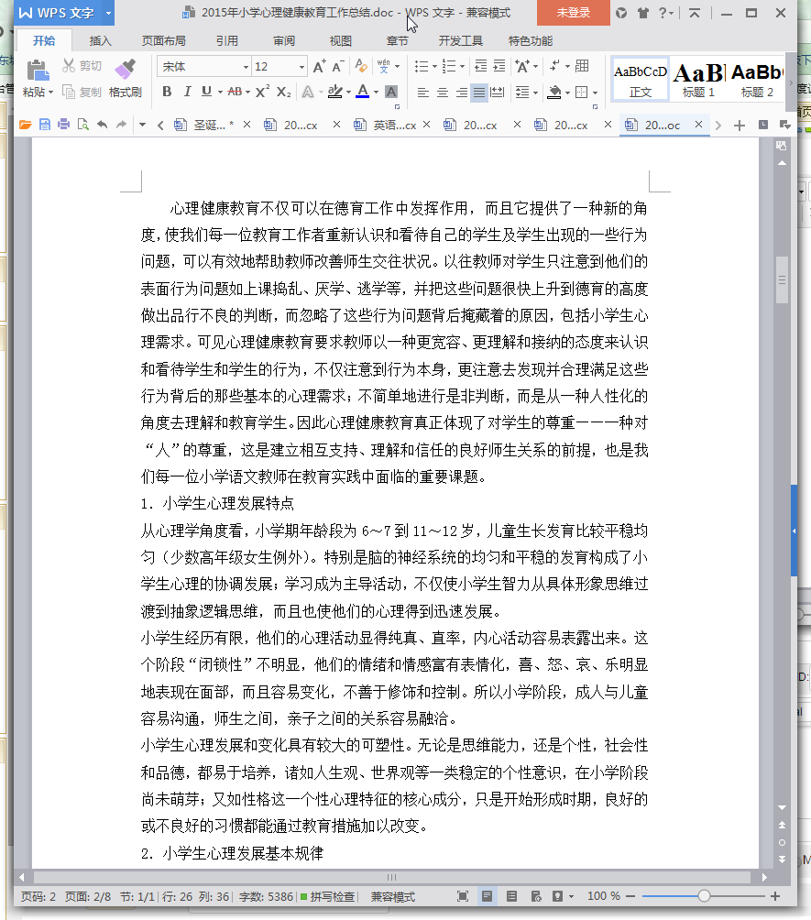Viewport: 811px width, 920px height.
Task: Click the zoom in plus icon
Action: [775, 896]
